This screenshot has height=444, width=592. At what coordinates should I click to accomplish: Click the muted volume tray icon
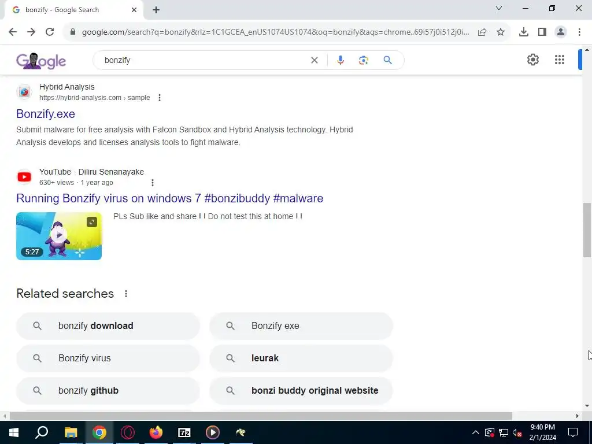point(517,432)
